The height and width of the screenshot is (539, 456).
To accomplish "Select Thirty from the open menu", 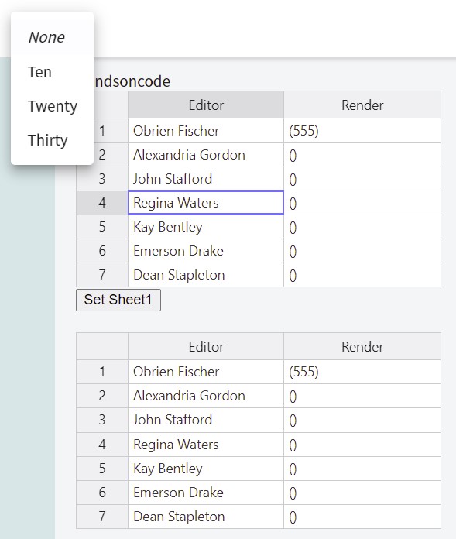I will coord(52,140).
